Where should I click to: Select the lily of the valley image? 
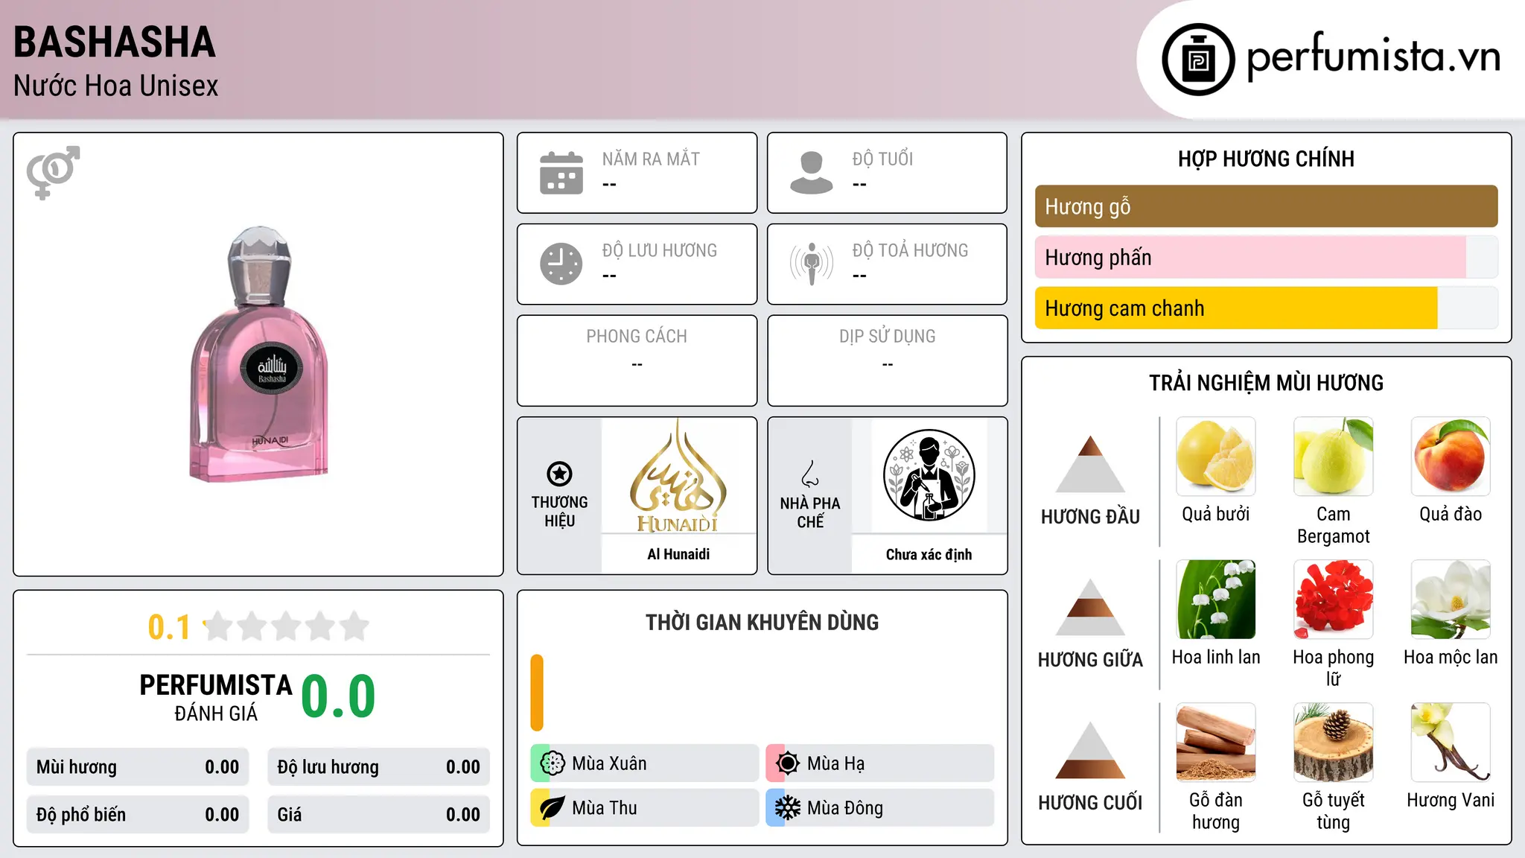pyautogui.click(x=1216, y=600)
